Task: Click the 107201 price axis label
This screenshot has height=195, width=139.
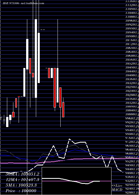Action: click(x=132, y=44)
